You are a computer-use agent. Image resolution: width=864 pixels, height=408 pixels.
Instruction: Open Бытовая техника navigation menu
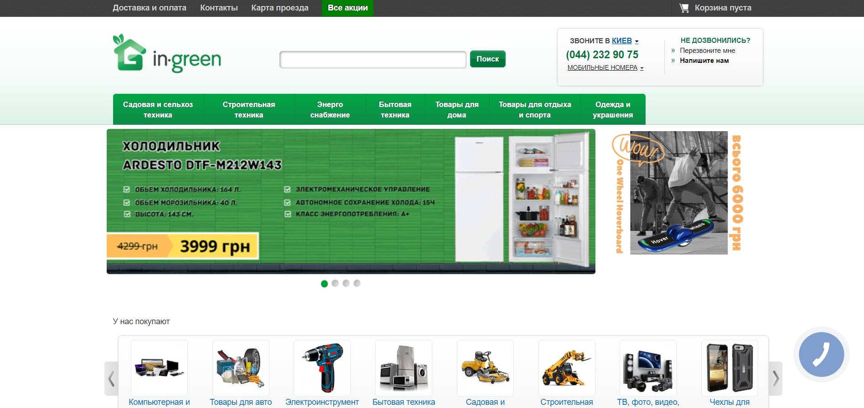[395, 109]
